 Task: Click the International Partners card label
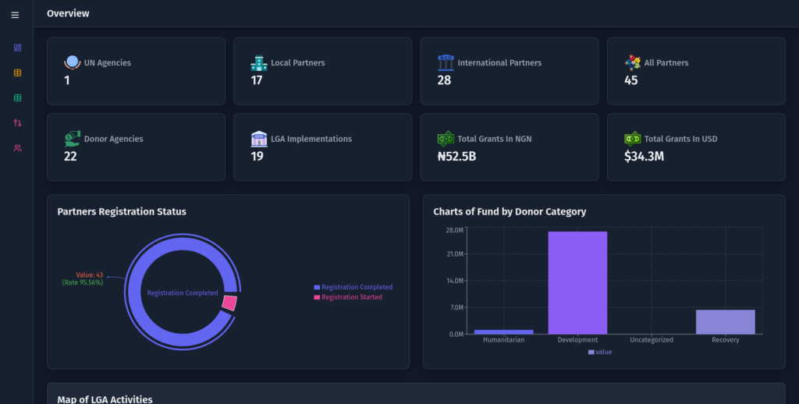499,62
